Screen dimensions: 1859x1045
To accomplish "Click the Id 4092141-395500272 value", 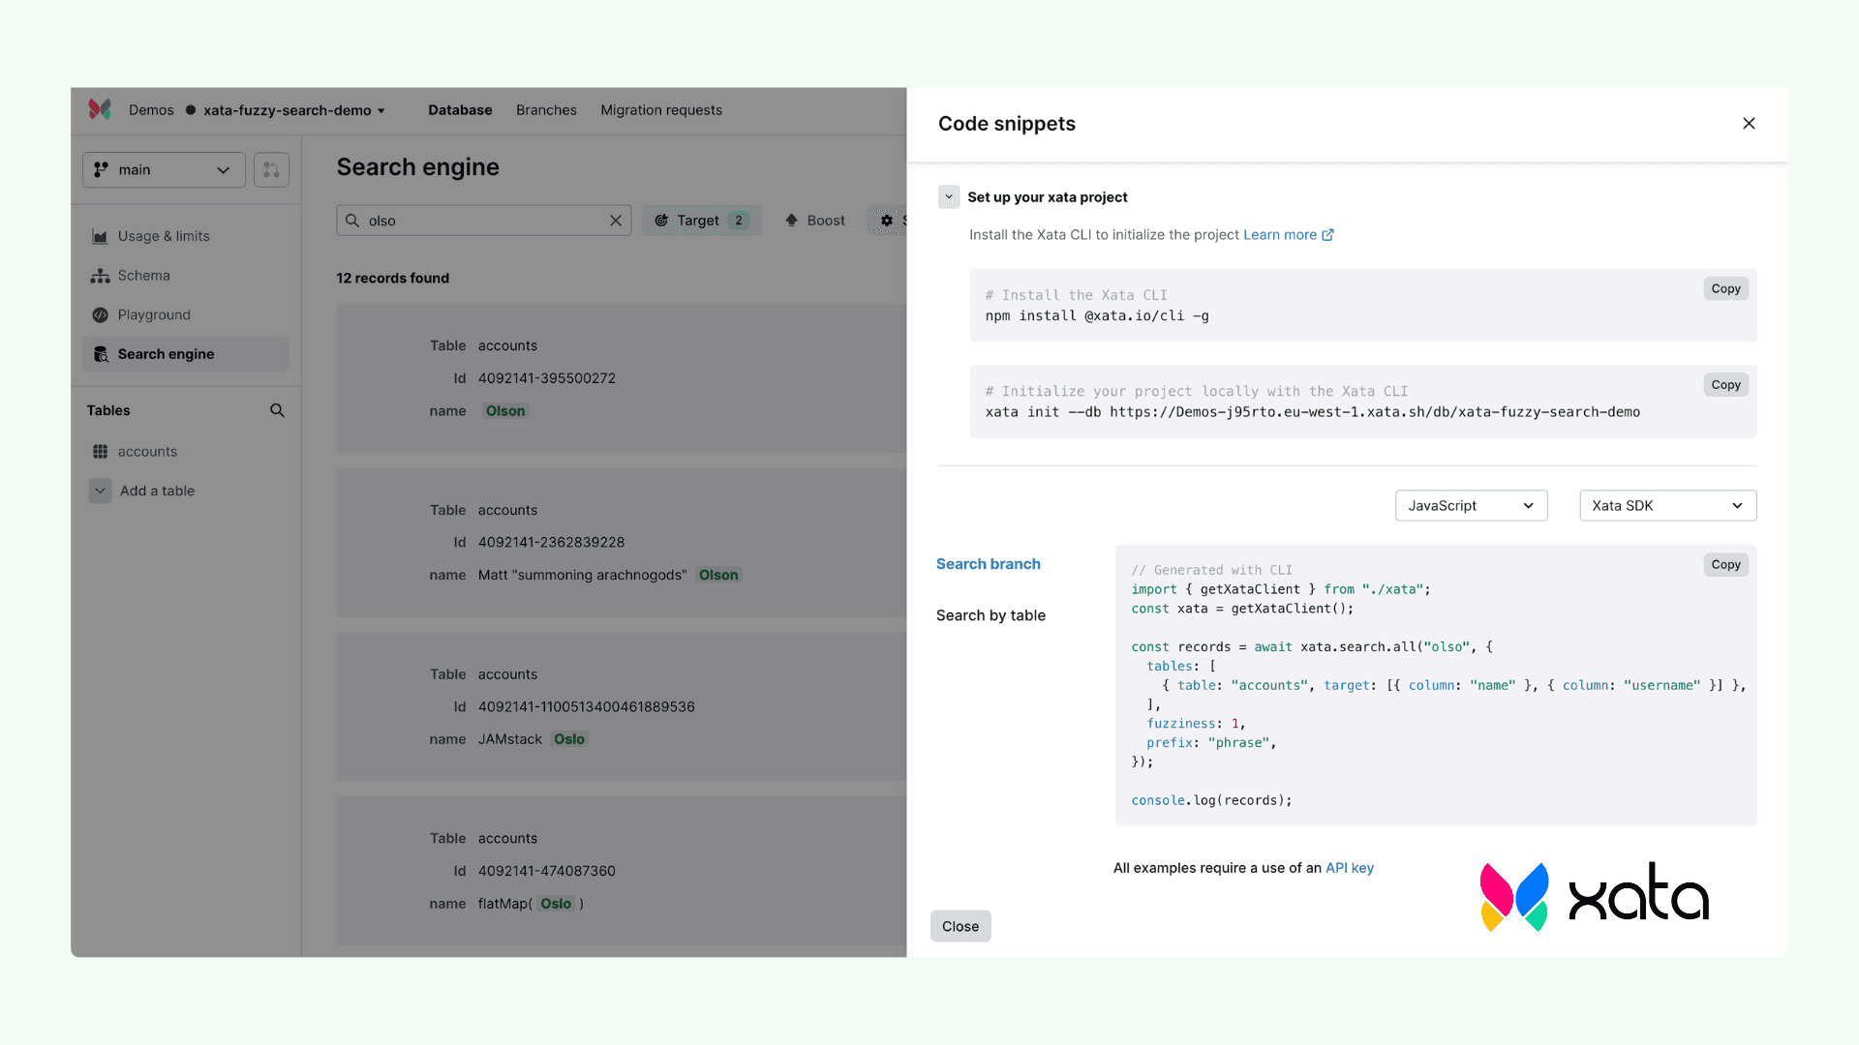I will [547, 378].
